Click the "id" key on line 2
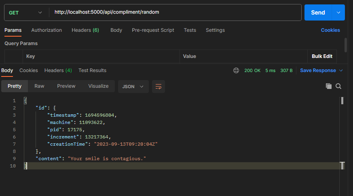 41,108
